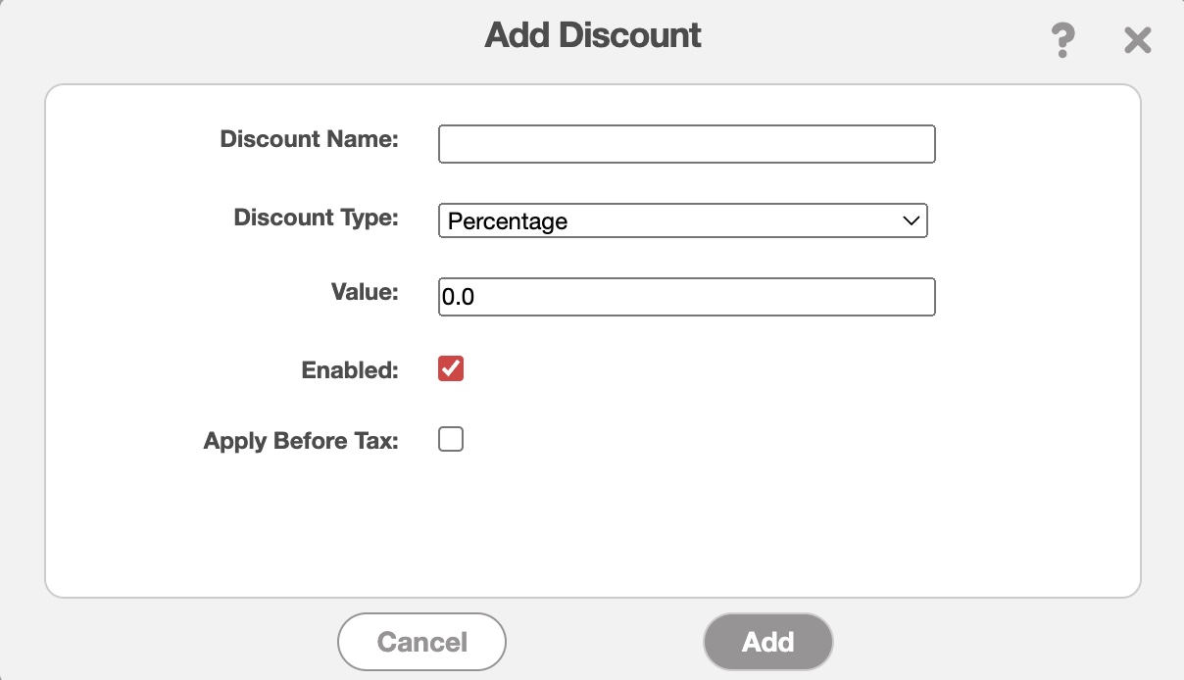Open the Discount Type dropdown
Image resolution: width=1184 pixels, height=680 pixels.
(682, 220)
